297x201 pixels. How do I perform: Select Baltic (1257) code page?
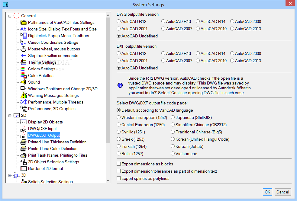point(130,154)
